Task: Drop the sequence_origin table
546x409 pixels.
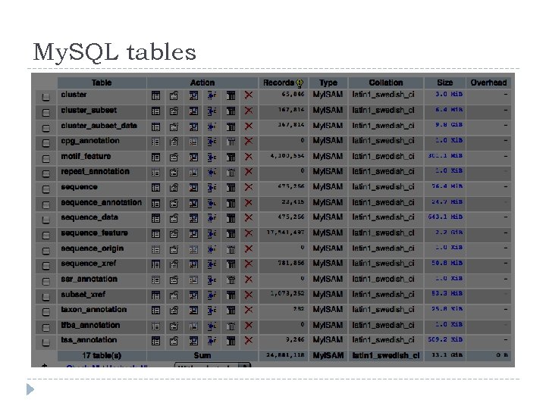Action: 249,249
